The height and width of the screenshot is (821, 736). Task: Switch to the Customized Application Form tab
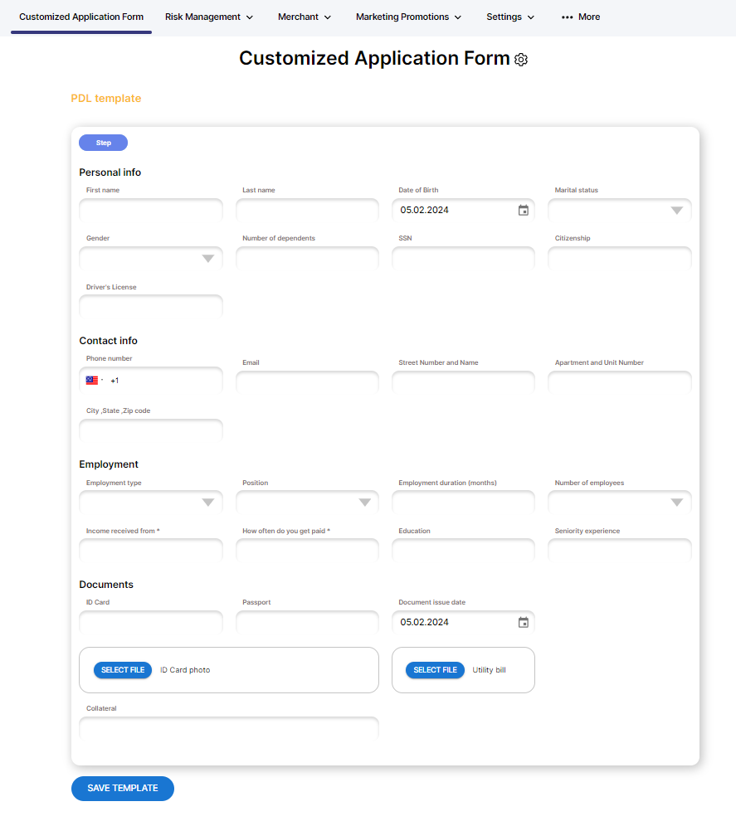pos(81,17)
